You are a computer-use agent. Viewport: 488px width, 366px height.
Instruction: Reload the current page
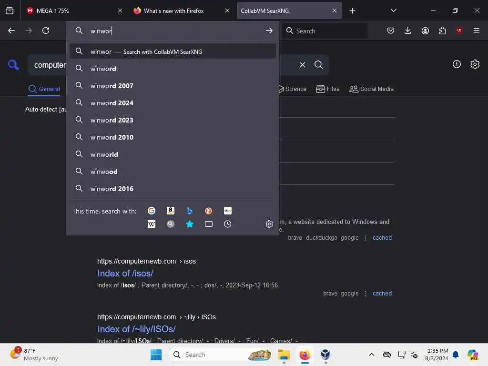click(x=46, y=30)
